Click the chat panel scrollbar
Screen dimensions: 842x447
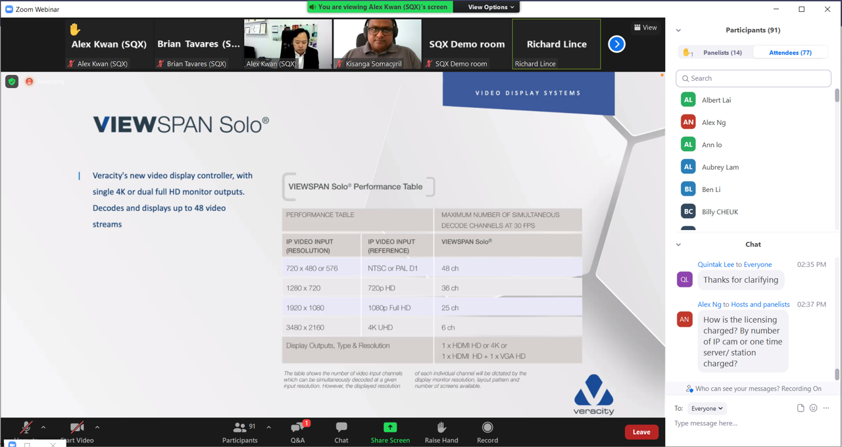coord(837,374)
